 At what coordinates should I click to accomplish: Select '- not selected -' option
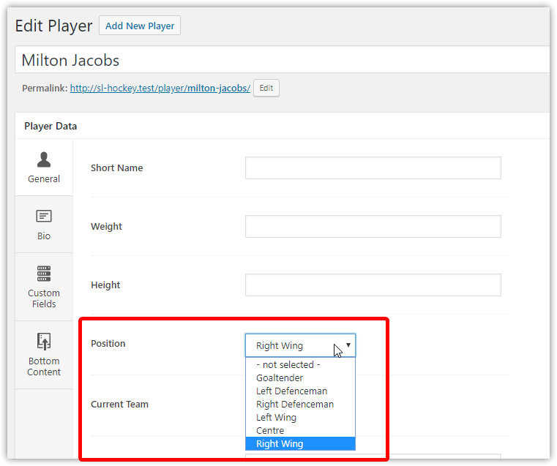[300, 364]
